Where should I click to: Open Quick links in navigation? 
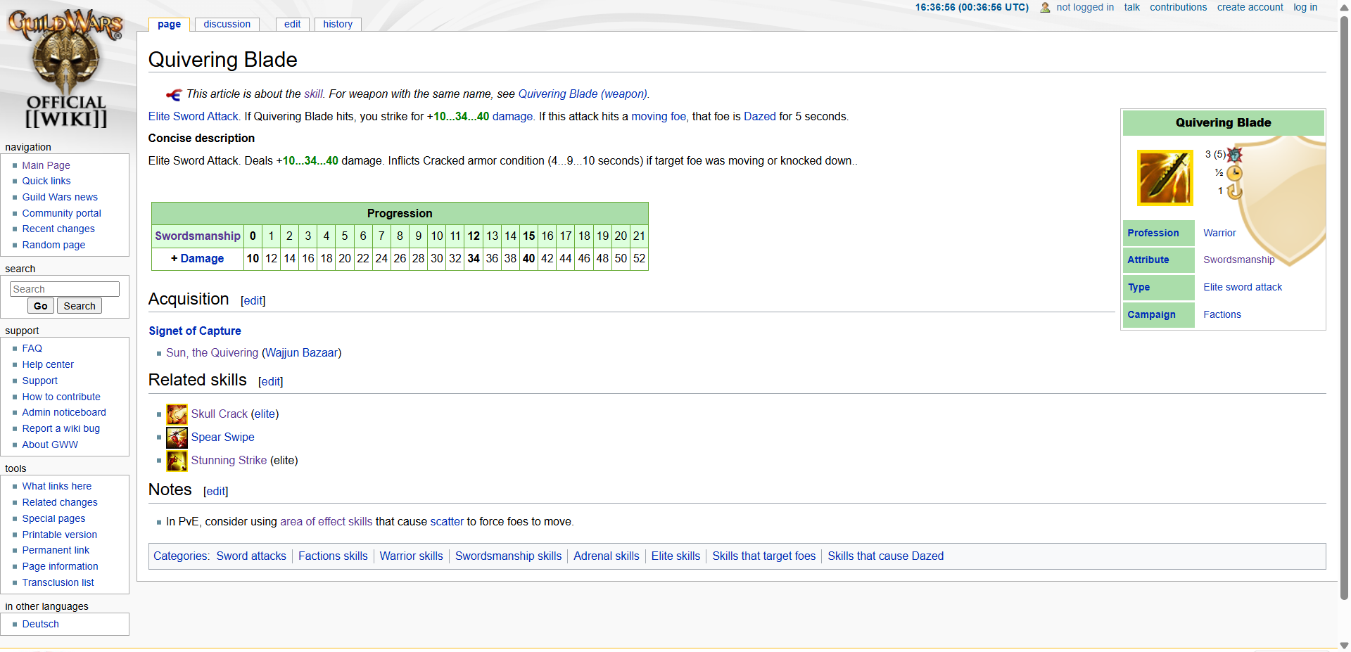coord(46,181)
